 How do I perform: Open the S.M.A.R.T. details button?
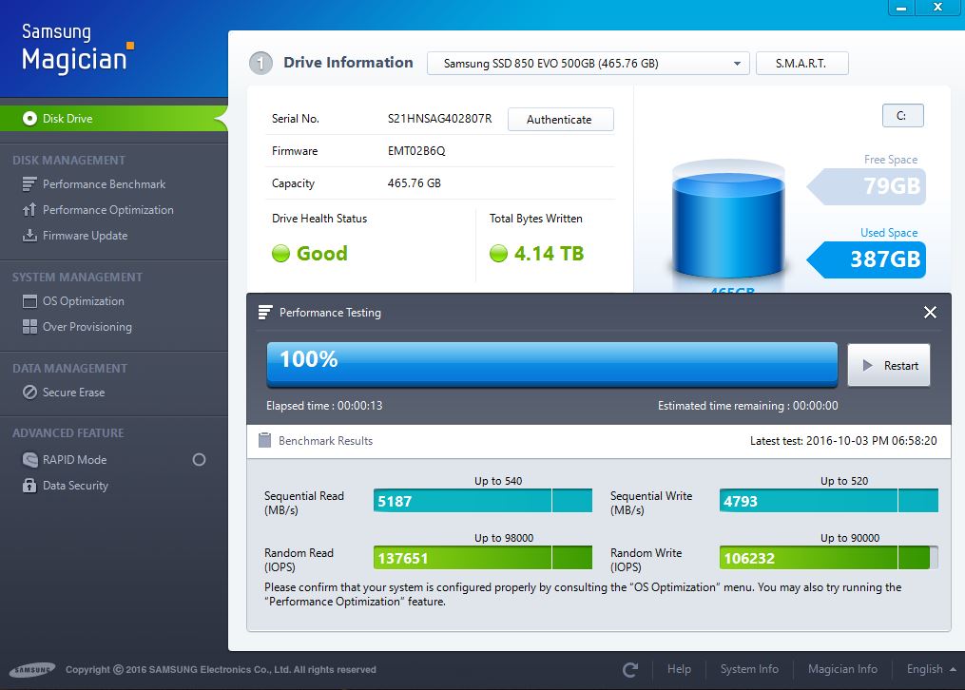click(x=801, y=64)
